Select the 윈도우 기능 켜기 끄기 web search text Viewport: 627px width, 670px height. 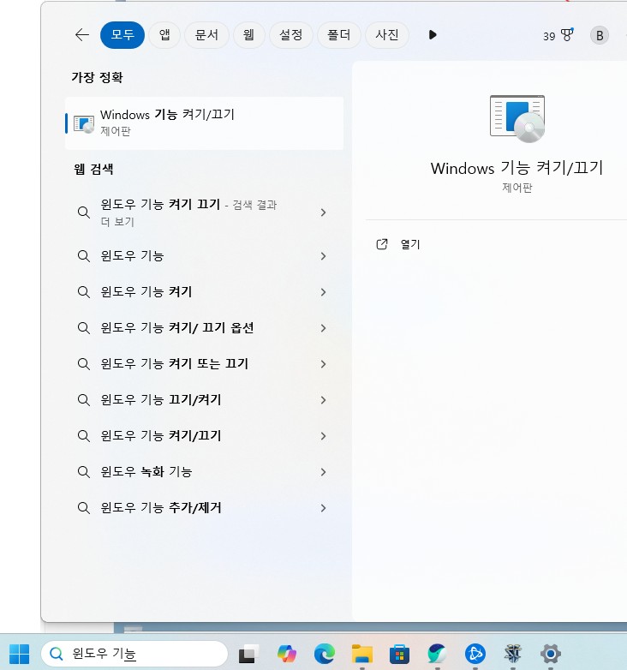coord(160,204)
